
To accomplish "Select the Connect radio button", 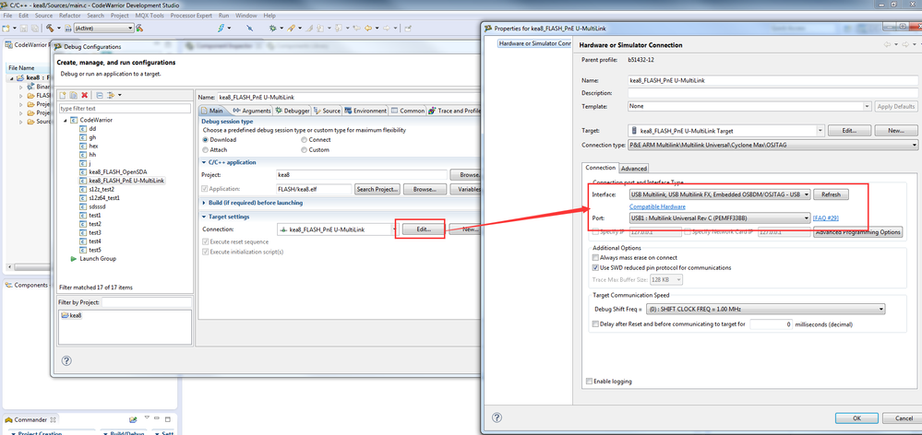I will tap(304, 140).
